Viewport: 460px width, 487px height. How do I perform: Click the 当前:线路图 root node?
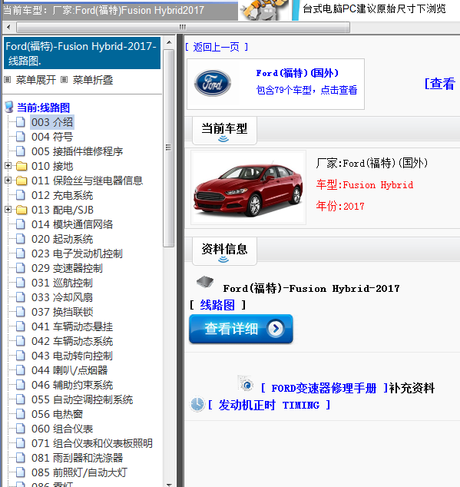[43, 108]
